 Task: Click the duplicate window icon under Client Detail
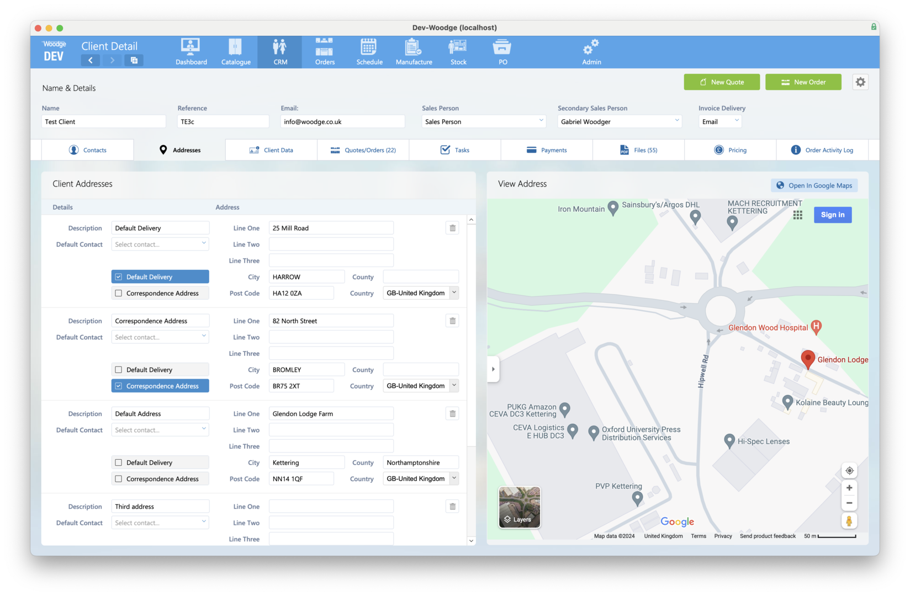134,60
